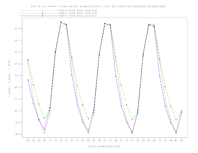Click the x-axis tick label 57
This screenshot has width=198, height=153.
132,140
